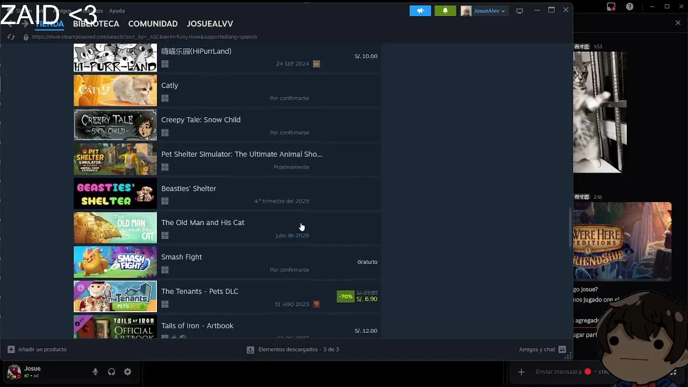Click the Gratuito price on Smash Fight
This screenshot has width=688, height=387.
pos(367,262)
